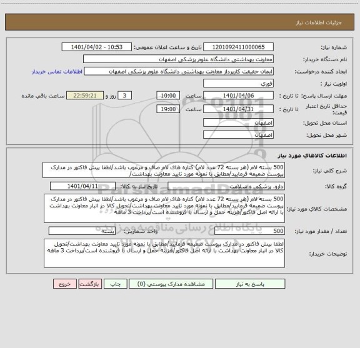Click the ساعت باقی مانده text
The image size is (360, 348).
43,96
